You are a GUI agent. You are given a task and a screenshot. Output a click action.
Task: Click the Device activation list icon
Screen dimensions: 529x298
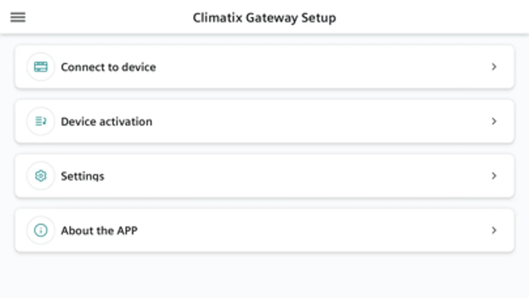coord(41,122)
